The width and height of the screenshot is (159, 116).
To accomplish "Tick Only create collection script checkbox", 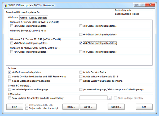I will [x=27, y=108].
